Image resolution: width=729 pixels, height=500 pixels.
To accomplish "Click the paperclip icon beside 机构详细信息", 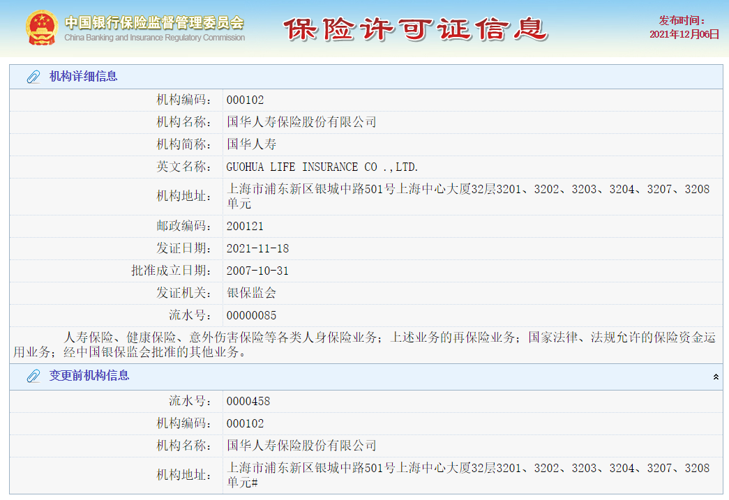I will (x=33, y=77).
